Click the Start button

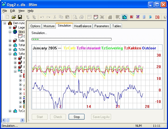click(x=40, y=117)
